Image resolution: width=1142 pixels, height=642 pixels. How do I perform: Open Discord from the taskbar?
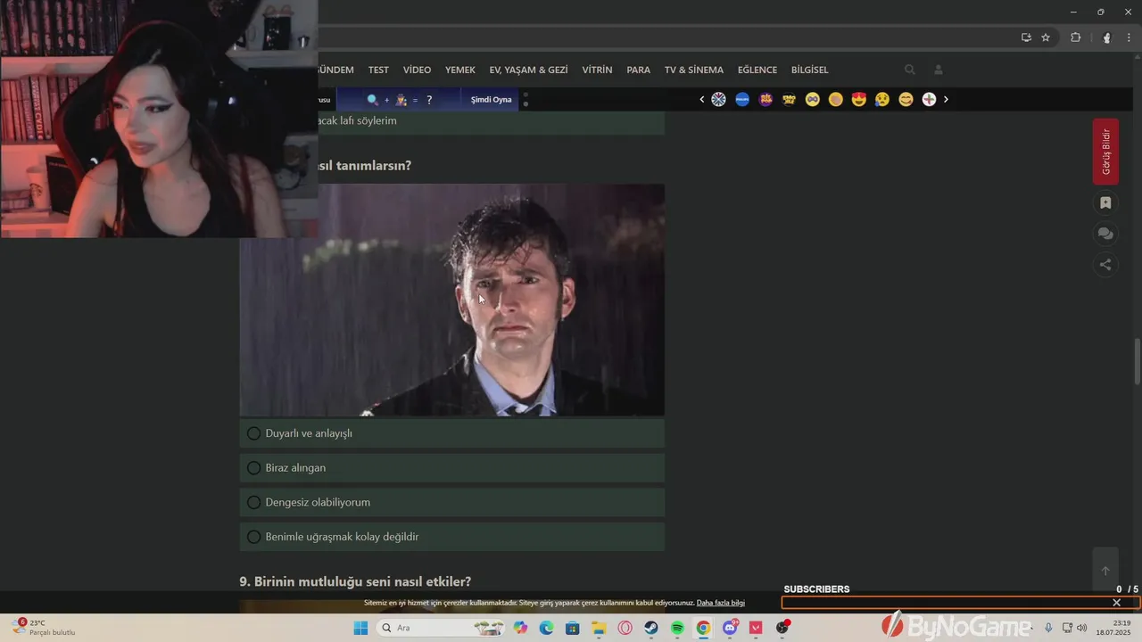tap(730, 628)
